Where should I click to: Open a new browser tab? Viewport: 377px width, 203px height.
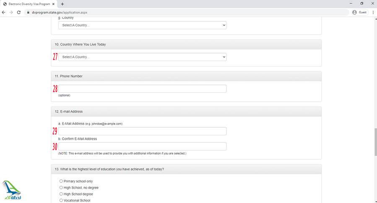click(x=62, y=4)
